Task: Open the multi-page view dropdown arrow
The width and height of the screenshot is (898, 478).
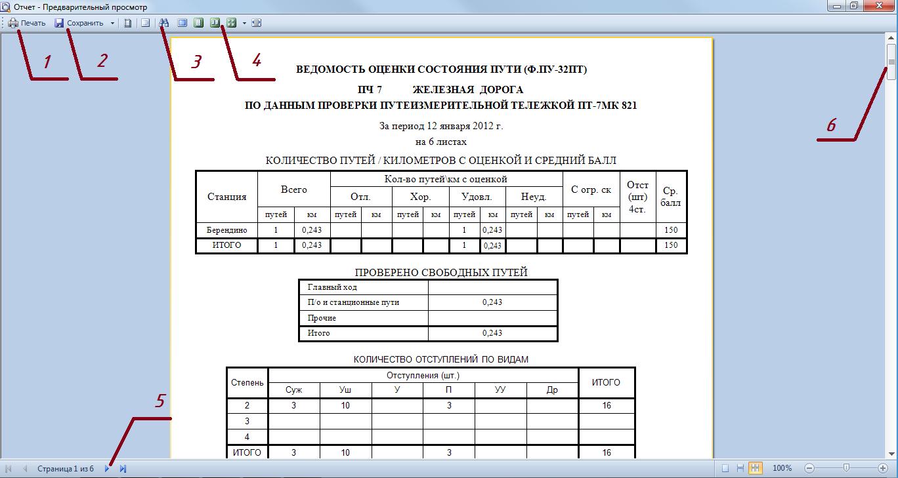Action: pos(244,23)
